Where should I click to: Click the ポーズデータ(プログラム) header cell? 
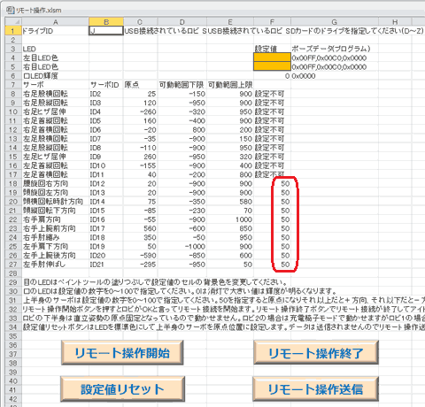[335, 49]
